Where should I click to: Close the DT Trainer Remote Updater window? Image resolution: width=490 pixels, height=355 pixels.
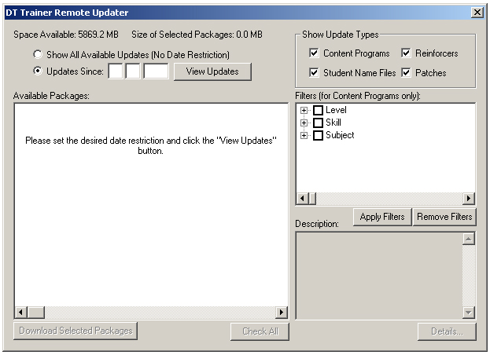pos(477,13)
